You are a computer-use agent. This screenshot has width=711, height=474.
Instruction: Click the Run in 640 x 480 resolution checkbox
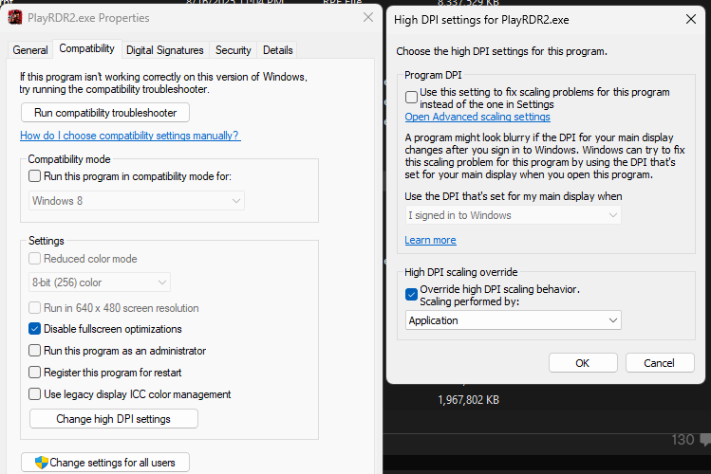click(34, 308)
